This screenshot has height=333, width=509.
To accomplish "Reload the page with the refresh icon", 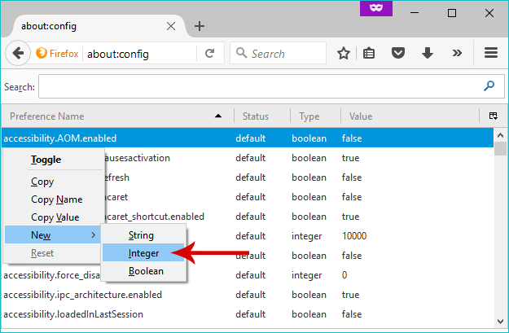I will pyautogui.click(x=210, y=54).
